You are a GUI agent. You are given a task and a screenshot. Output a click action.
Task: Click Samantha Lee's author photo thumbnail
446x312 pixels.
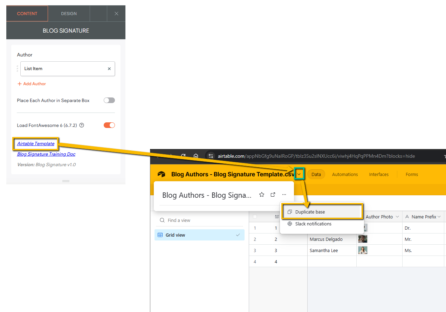(x=363, y=250)
